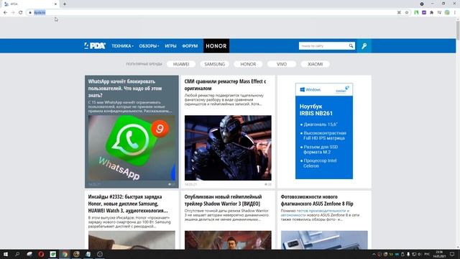460x259 pixels.
Task: Open the ASUS Zenfone 8 Flip thumbnail
Action: [x=324, y=240]
